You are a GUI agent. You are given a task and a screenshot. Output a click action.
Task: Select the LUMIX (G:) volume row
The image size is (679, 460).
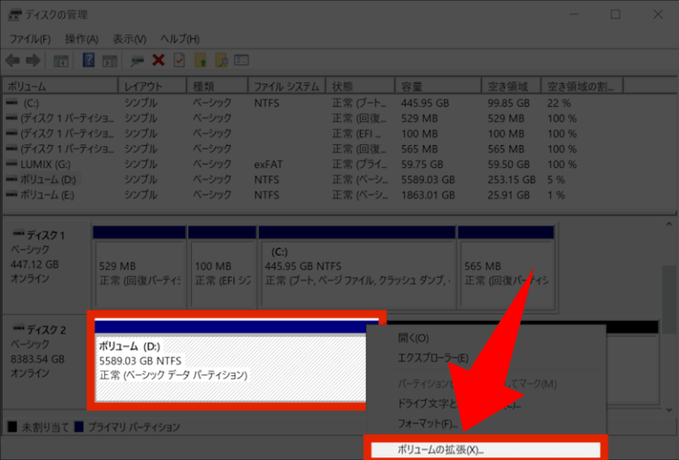(x=338, y=165)
